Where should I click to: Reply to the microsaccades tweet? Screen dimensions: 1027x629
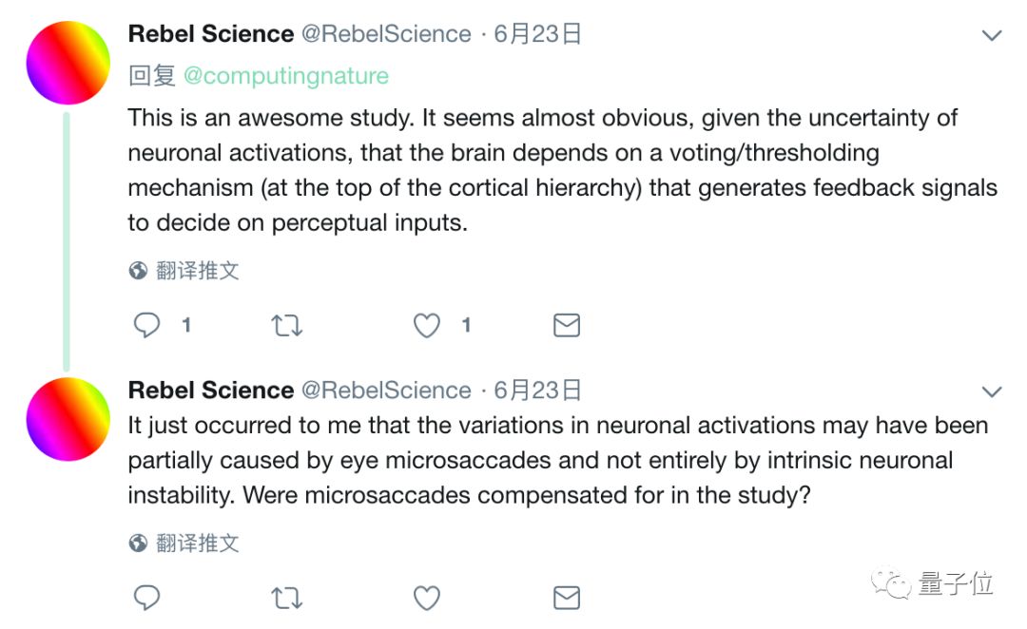click(146, 598)
